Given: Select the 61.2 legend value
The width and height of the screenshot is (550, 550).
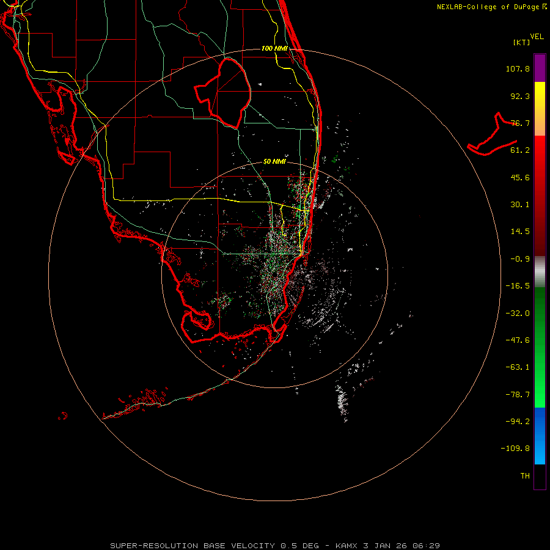Looking at the screenshot, I should coord(520,150).
